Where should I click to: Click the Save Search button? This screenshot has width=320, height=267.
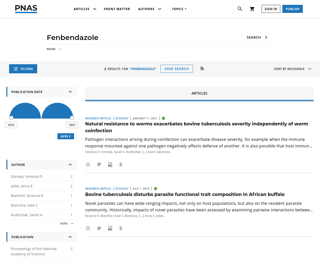click(x=176, y=69)
